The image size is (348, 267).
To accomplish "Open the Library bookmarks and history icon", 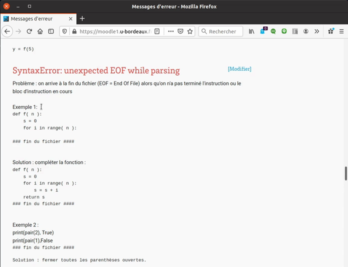I will click(252, 32).
